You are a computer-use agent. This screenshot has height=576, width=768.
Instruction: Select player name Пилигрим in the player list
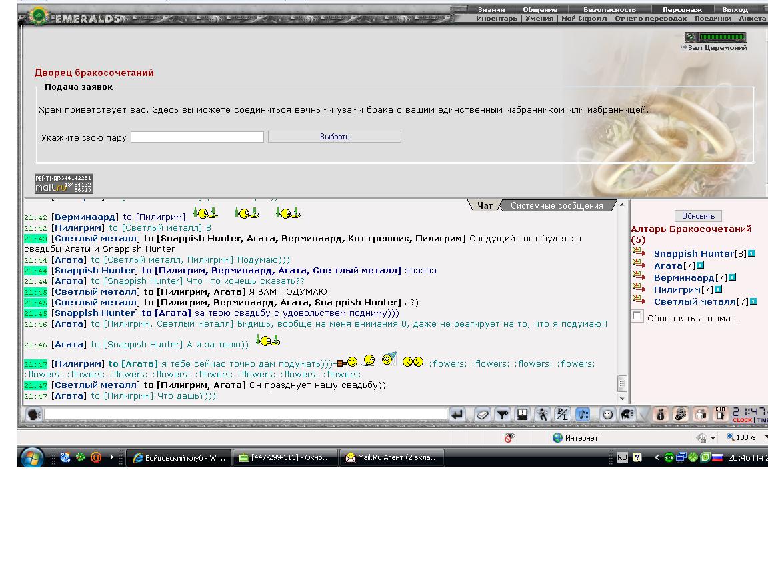coord(677,289)
